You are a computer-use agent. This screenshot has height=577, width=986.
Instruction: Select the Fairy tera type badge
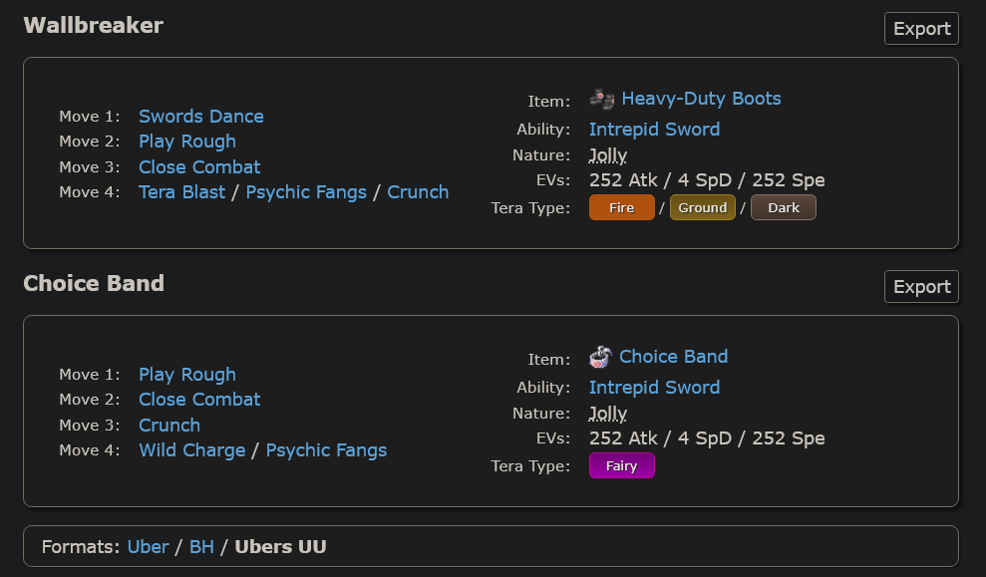pyautogui.click(x=622, y=466)
